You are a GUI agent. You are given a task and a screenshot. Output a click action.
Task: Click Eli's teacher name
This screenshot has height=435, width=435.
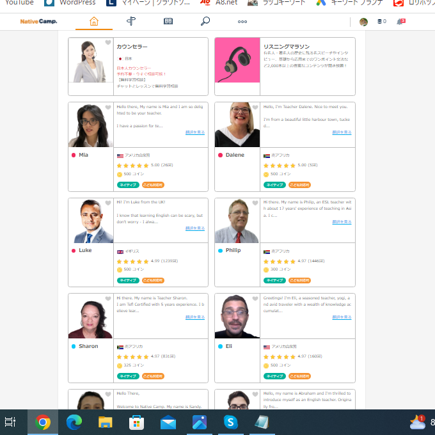click(x=228, y=346)
